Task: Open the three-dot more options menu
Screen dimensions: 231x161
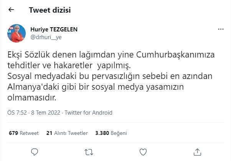Action: [221, 29]
